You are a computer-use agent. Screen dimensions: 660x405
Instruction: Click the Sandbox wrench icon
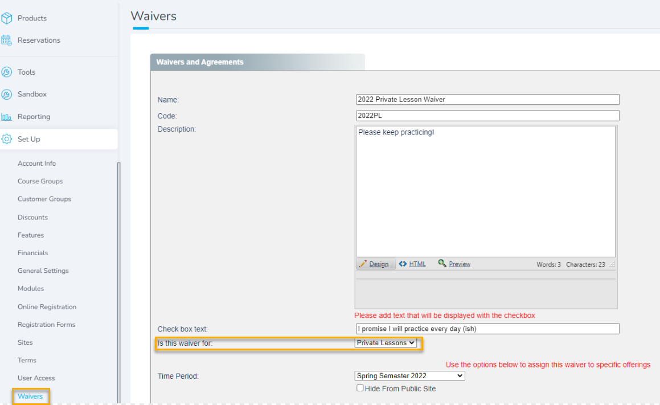[x=7, y=95]
